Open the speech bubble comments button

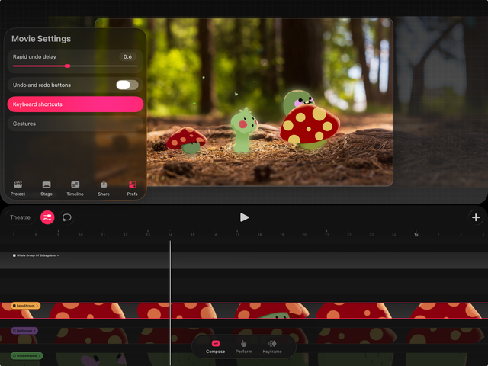point(66,217)
